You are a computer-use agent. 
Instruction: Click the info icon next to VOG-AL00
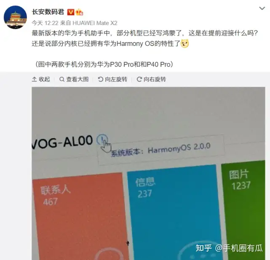pos(102,139)
